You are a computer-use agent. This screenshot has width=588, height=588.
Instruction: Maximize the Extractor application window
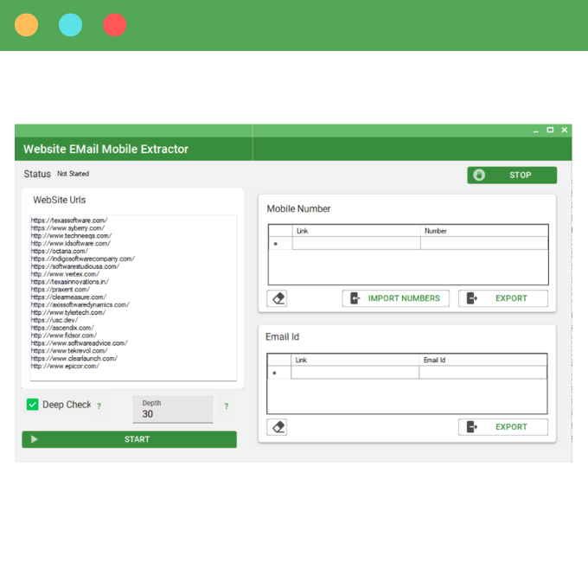pos(550,130)
